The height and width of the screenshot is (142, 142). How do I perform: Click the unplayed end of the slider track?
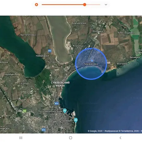pos(93,5)
